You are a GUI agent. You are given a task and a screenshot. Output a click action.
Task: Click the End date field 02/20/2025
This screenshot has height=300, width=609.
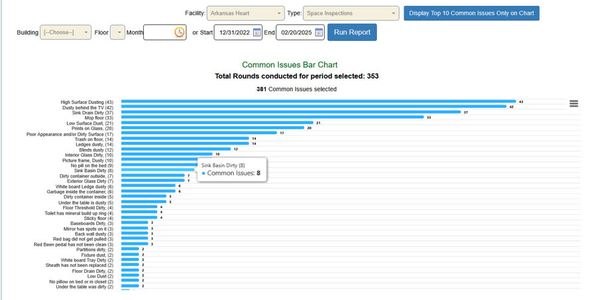point(295,32)
